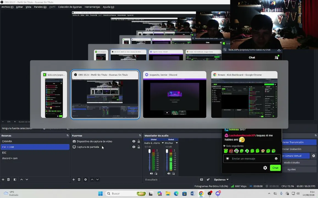Show hidden system tray icons chevron
The width and height of the screenshot is (318, 198).
pyautogui.click(x=269, y=194)
